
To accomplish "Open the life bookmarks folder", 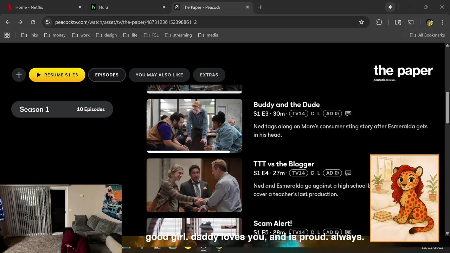I will coord(130,35).
